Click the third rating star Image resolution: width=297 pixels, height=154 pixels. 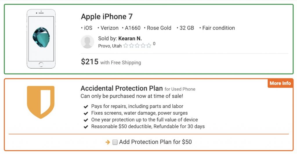coord(137,45)
